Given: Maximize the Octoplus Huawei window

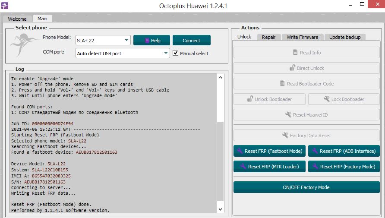Looking at the screenshot, I should (x=362, y=4).
